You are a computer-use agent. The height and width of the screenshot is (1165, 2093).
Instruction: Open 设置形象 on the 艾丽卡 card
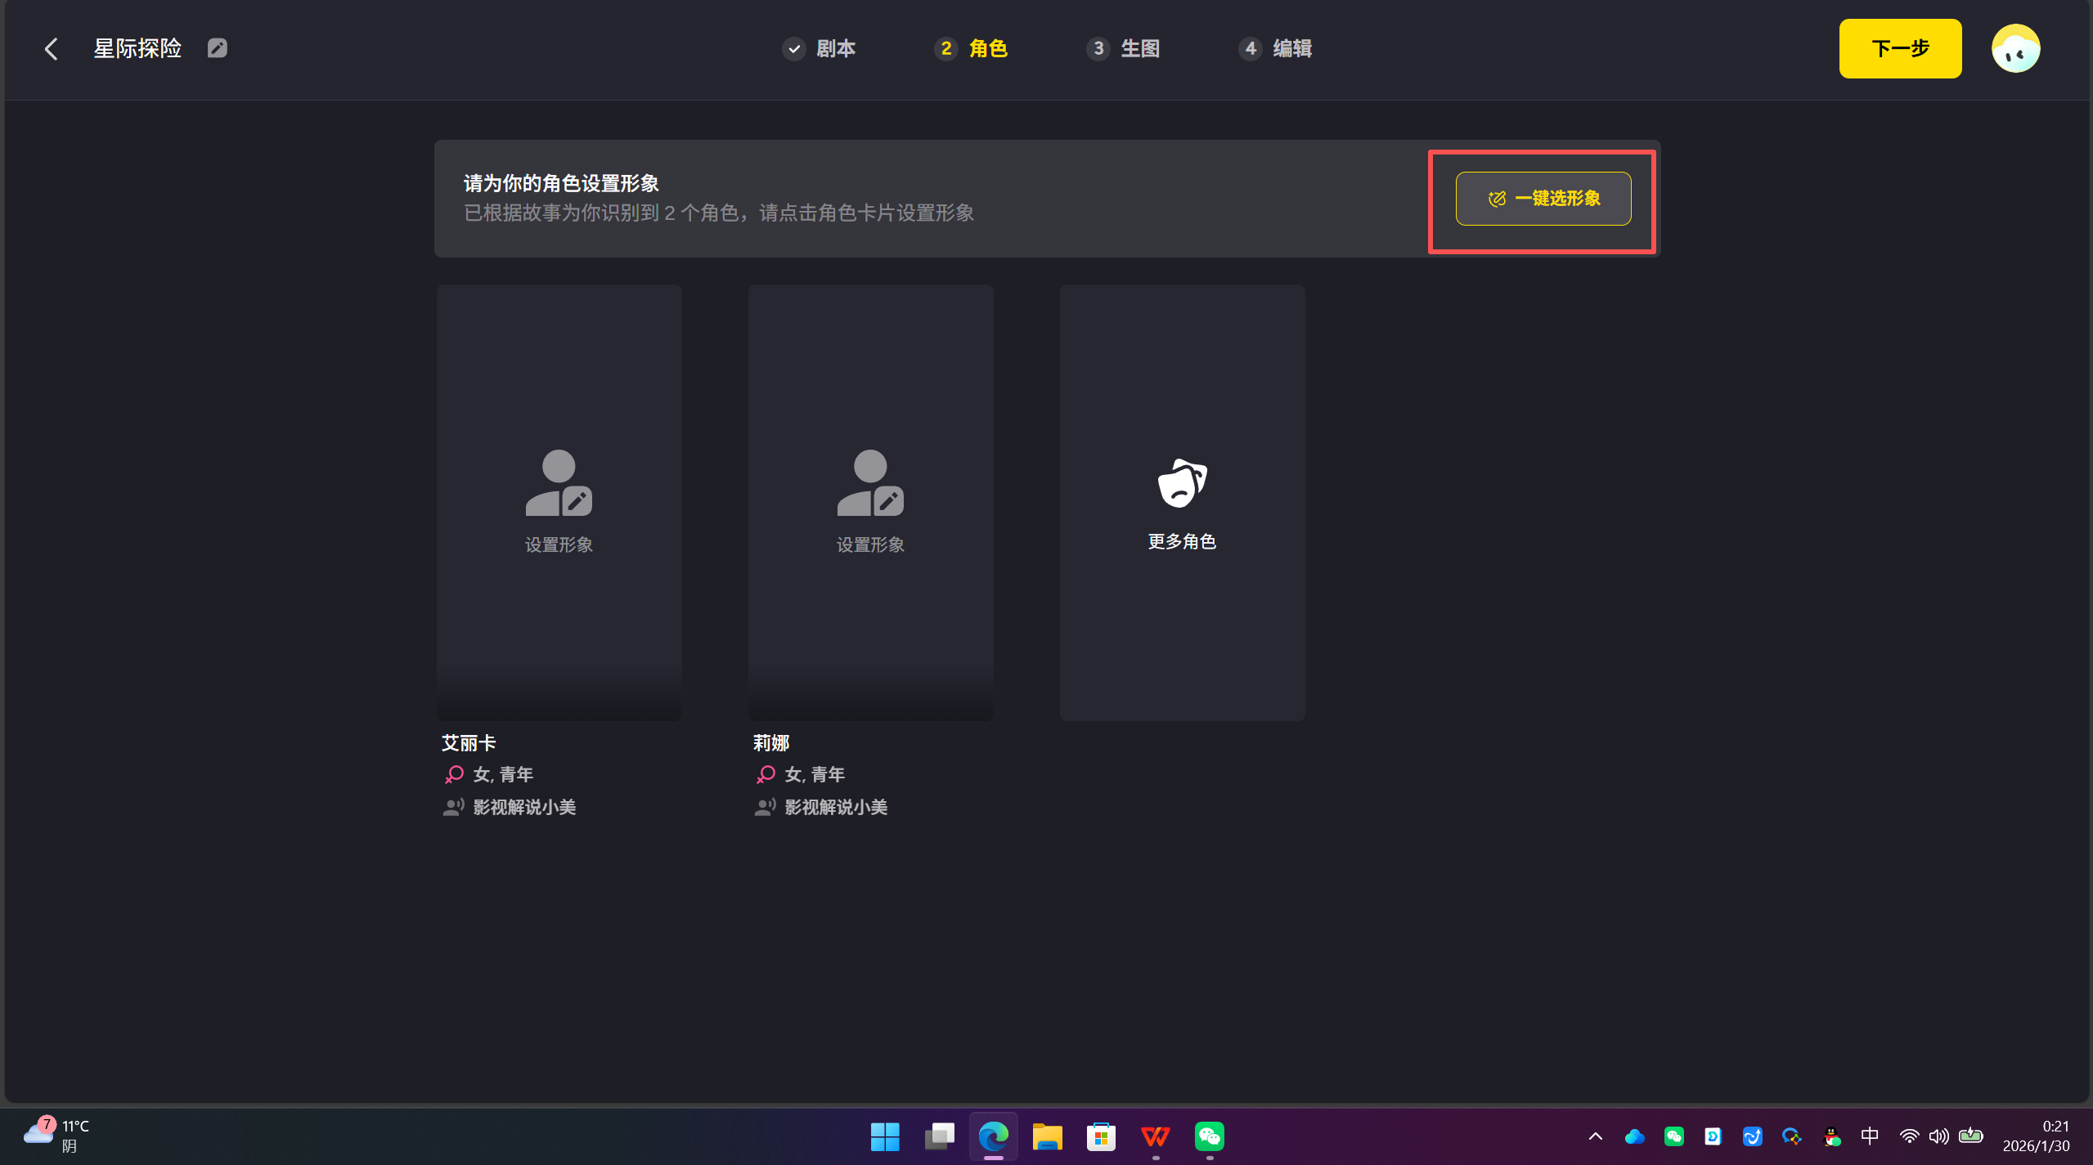[x=559, y=502]
